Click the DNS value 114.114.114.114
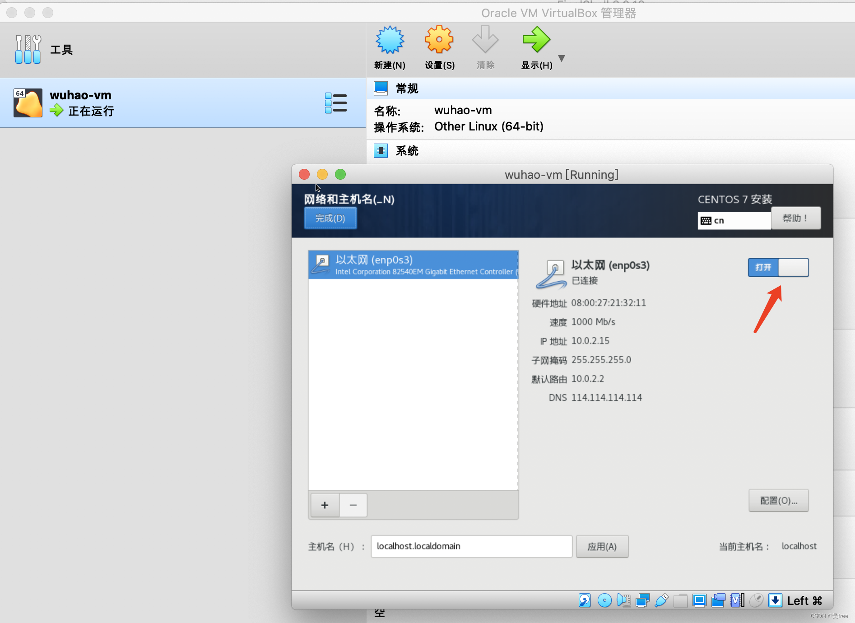 (607, 398)
